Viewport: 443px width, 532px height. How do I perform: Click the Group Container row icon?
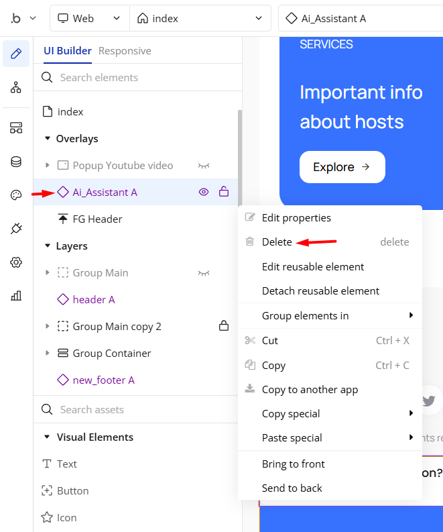click(x=63, y=353)
